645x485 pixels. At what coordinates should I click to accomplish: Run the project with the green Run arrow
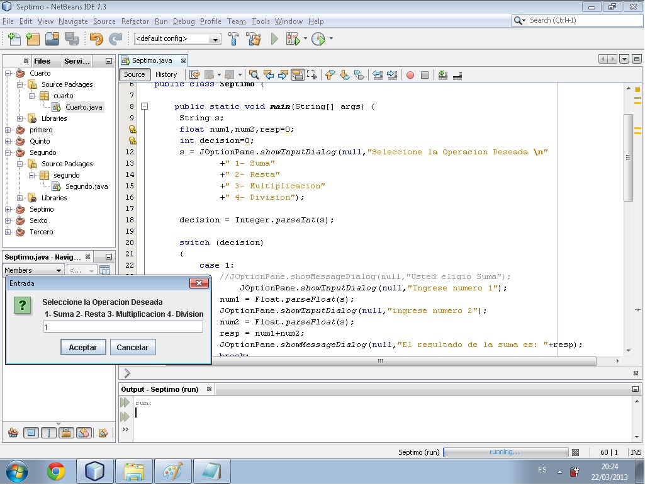click(x=274, y=39)
